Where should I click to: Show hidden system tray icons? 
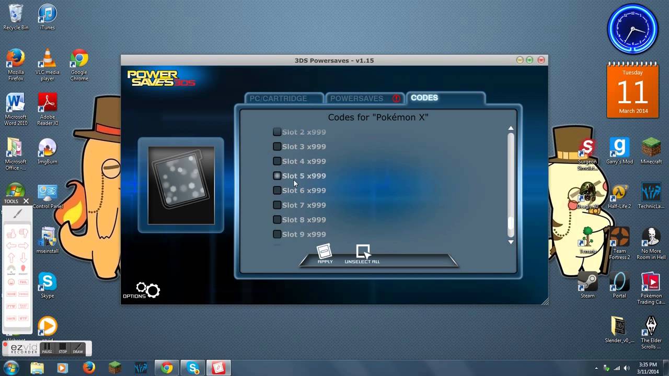coord(596,368)
